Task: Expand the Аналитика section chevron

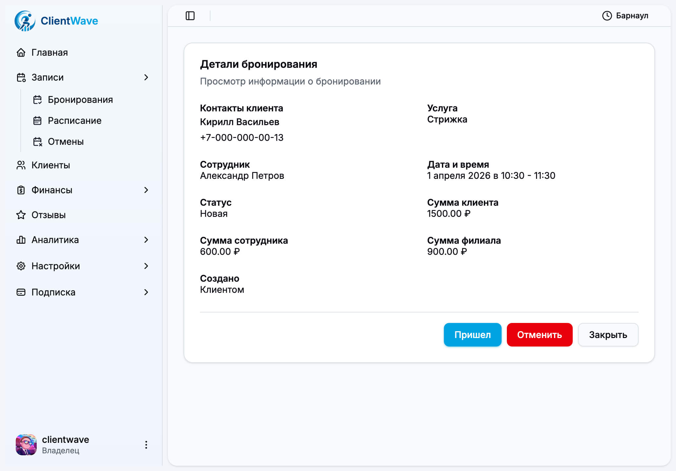Action: point(147,240)
